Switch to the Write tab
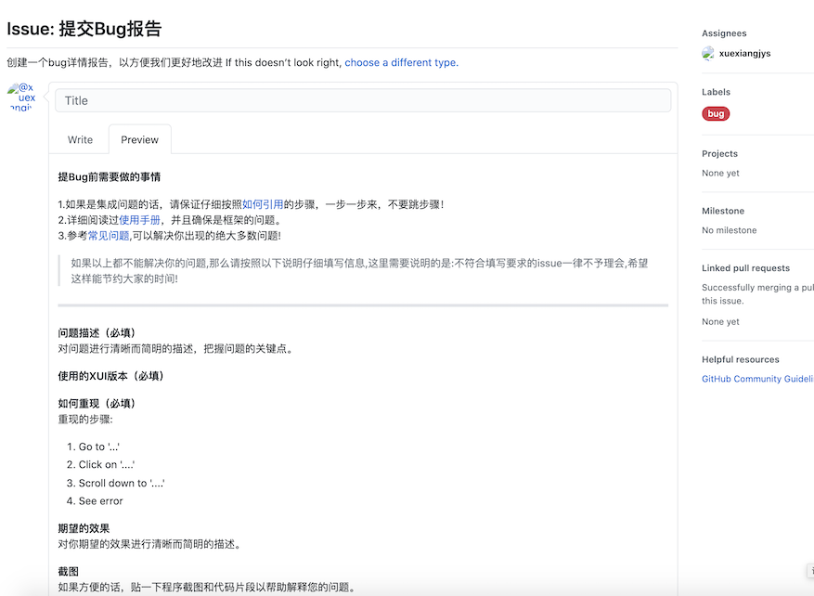Image resolution: width=814 pixels, height=596 pixels. click(x=80, y=139)
